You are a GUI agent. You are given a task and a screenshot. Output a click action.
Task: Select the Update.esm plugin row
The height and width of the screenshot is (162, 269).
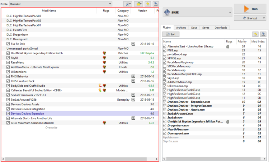[214, 137]
